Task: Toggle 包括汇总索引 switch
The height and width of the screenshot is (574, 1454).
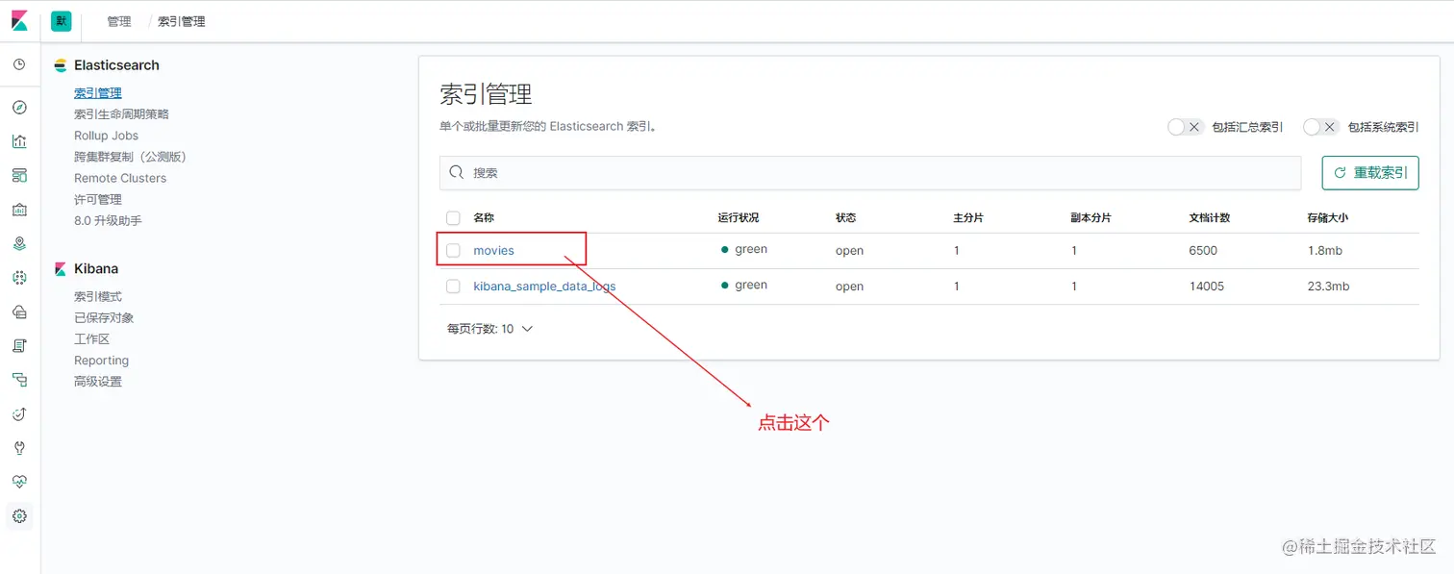Action: [x=1185, y=127]
